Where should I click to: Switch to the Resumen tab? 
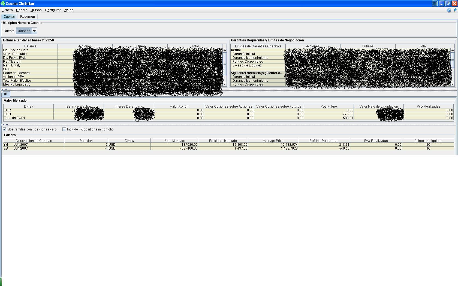pyautogui.click(x=28, y=17)
